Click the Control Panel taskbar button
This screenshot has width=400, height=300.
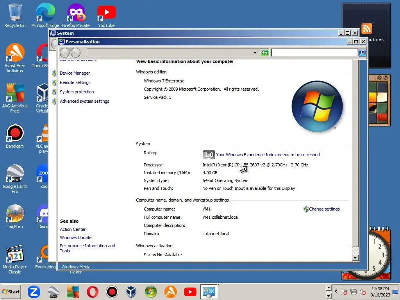pyautogui.click(x=209, y=291)
